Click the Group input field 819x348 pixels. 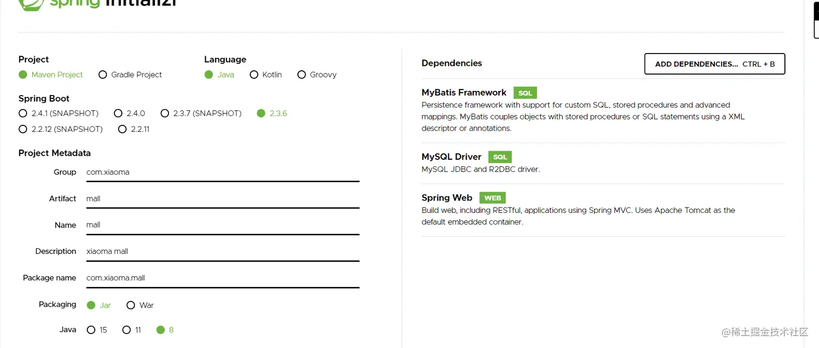(x=222, y=172)
